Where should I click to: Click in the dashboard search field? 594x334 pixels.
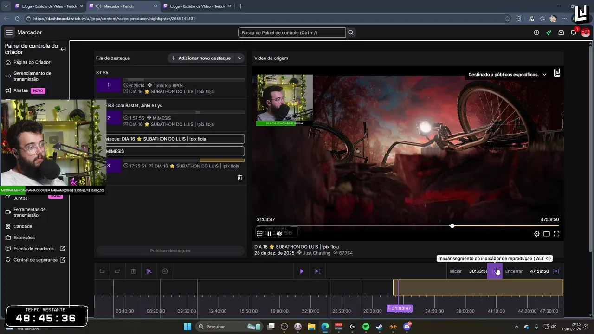click(x=292, y=32)
